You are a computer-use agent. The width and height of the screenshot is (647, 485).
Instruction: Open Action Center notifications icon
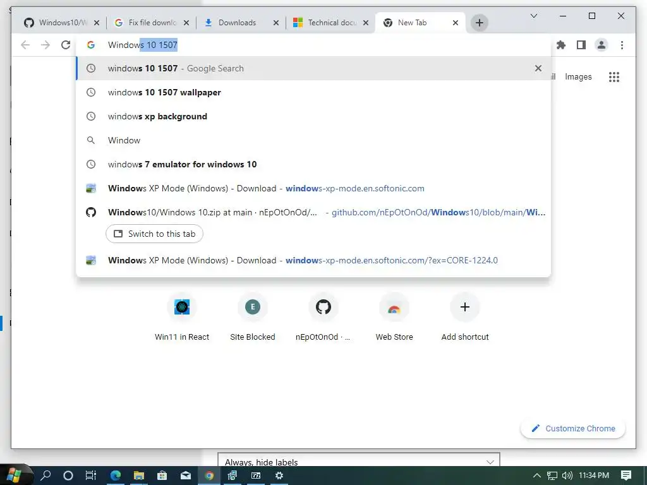pos(626,476)
